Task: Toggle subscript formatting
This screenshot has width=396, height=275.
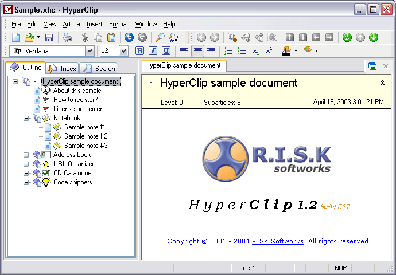Action: point(255,51)
